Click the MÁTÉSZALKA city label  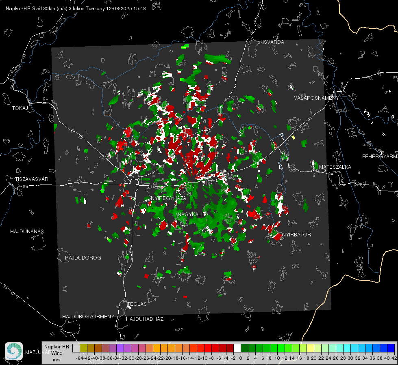point(335,167)
